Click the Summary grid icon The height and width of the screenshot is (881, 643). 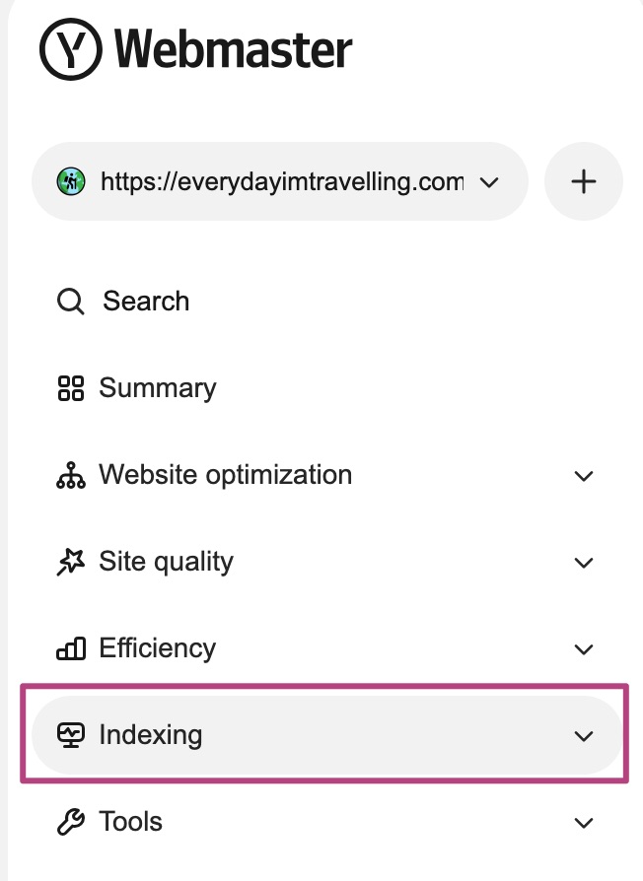tap(71, 388)
